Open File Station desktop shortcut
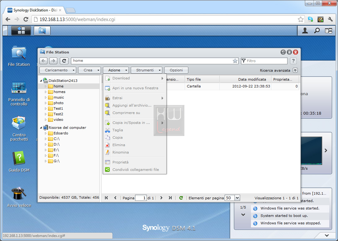The image size is (338, 241). tap(19, 56)
